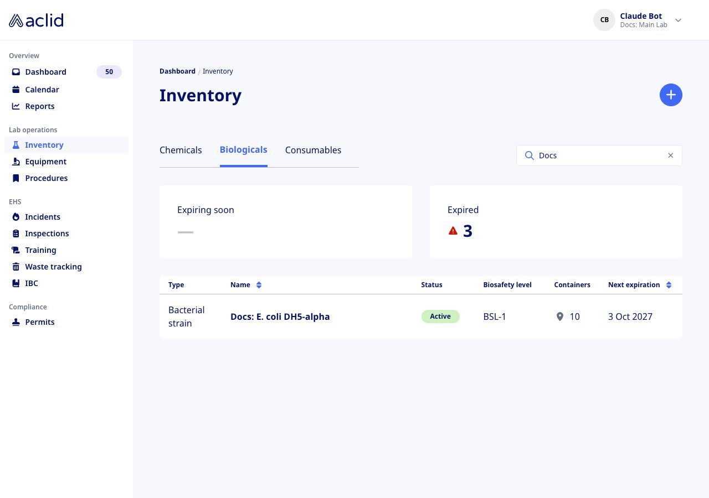Click the Dashboard breadcrumb link
The height and width of the screenshot is (498, 709).
tap(177, 71)
